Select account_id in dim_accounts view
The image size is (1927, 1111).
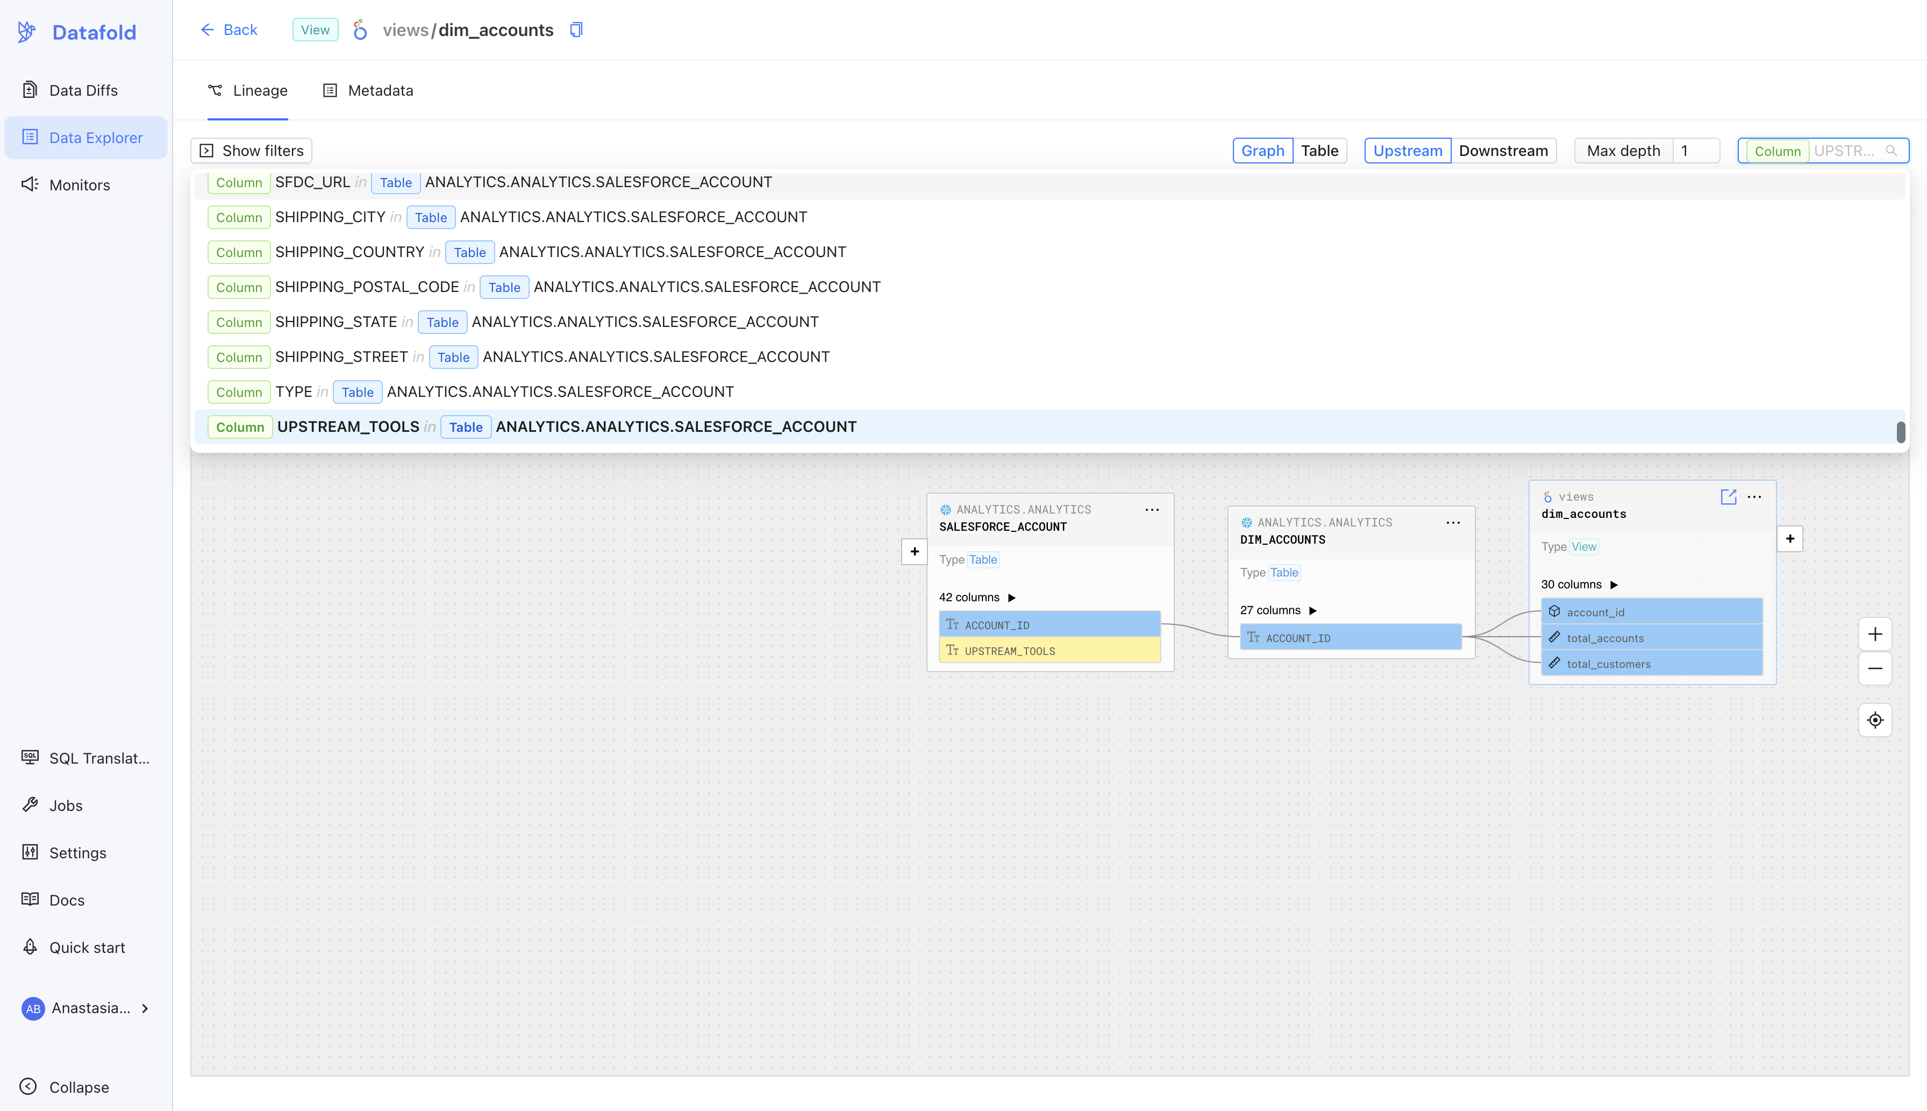1652,611
